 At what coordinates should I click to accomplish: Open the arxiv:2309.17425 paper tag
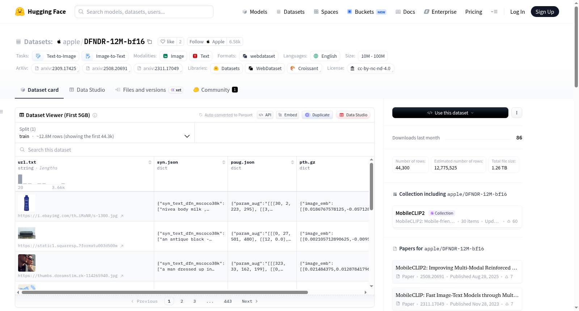tap(55, 68)
